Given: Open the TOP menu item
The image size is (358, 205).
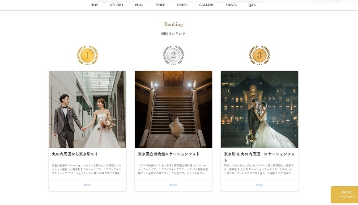Looking at the screenshot, I should 95,5.
